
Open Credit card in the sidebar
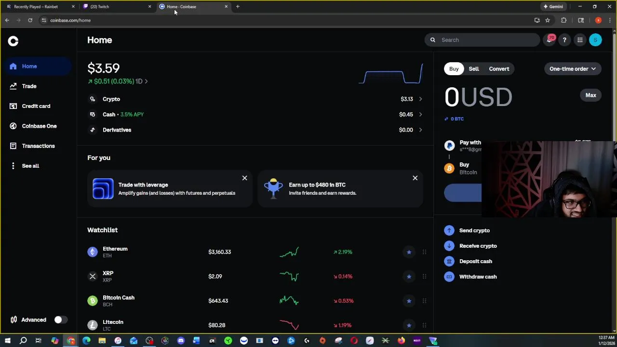click(36, 106)
